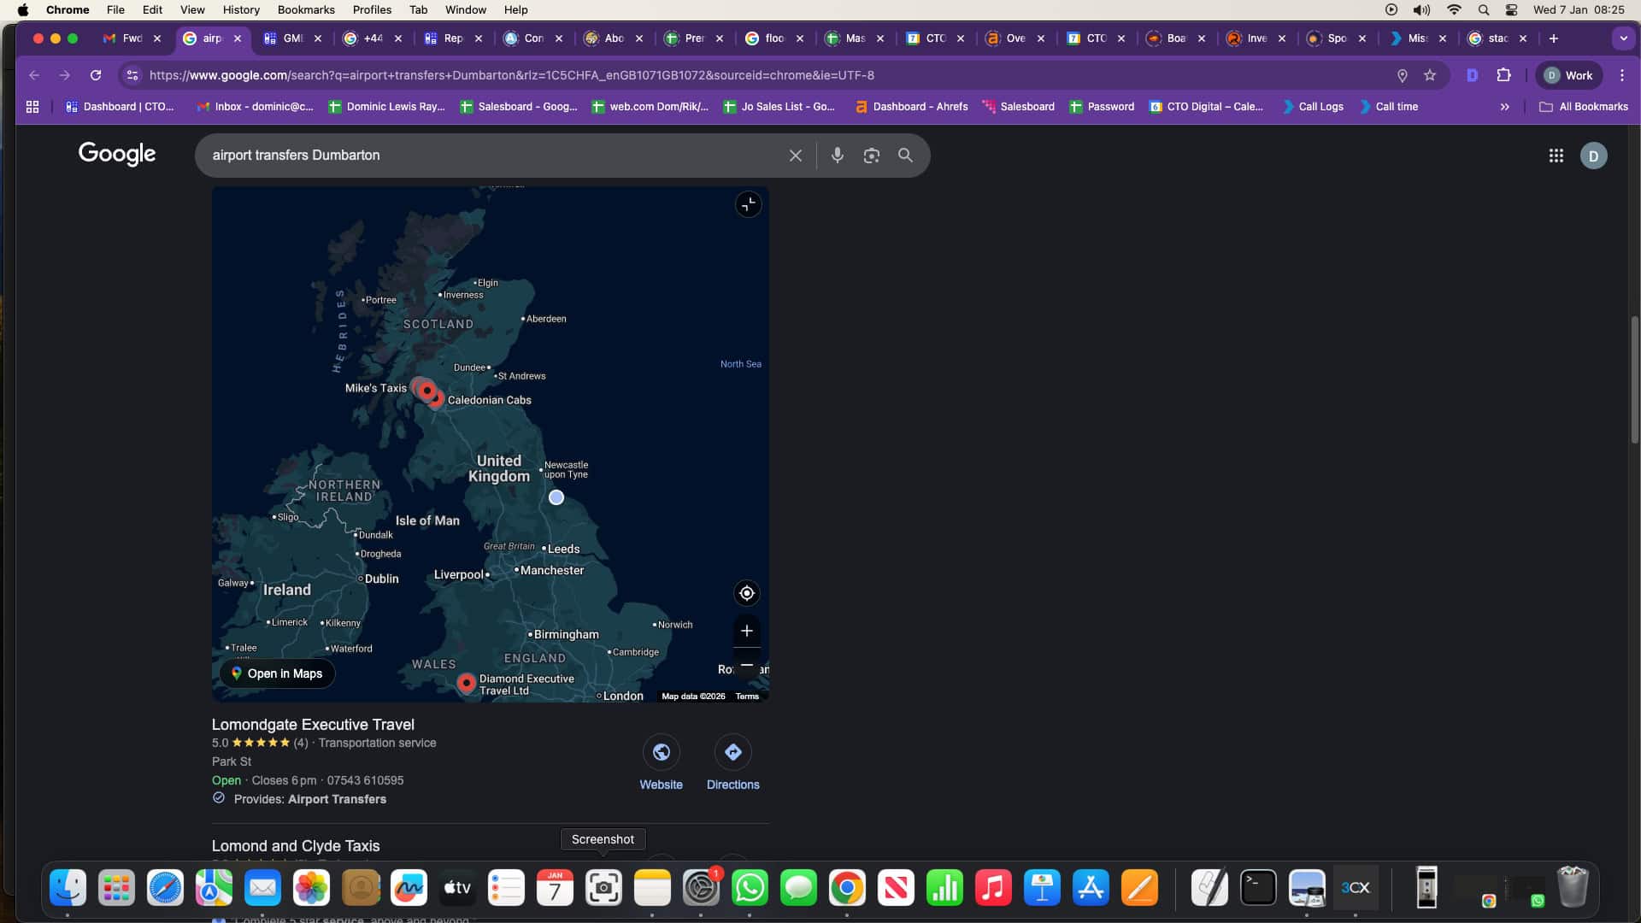Open Screenshot app in the dock
The width and height of the screenshot is (1641, 923).
tap(603, 888)
